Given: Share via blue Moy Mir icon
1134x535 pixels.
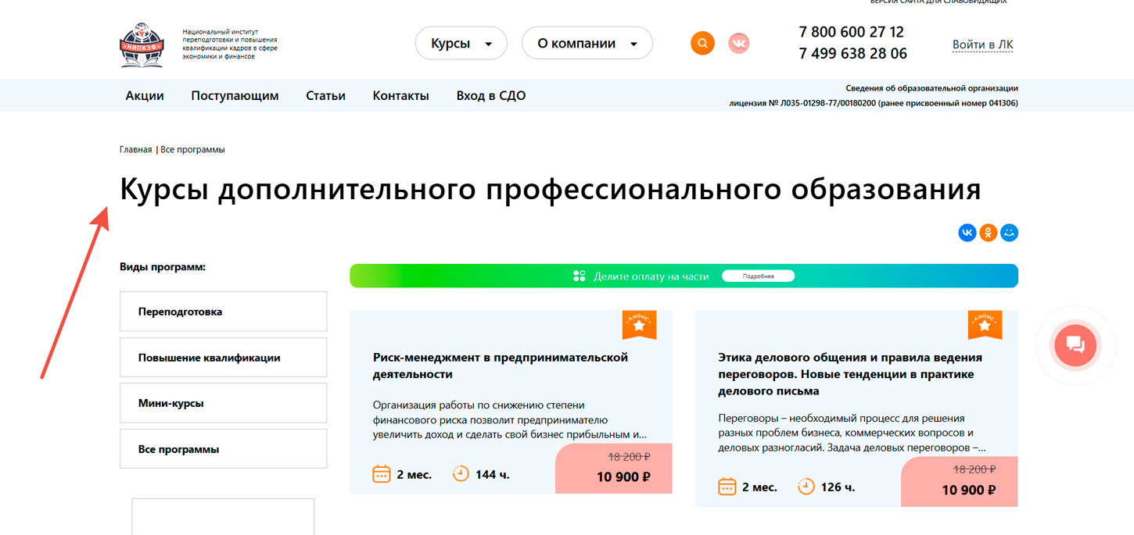Looking at the screenshot, I should 1010,233.
